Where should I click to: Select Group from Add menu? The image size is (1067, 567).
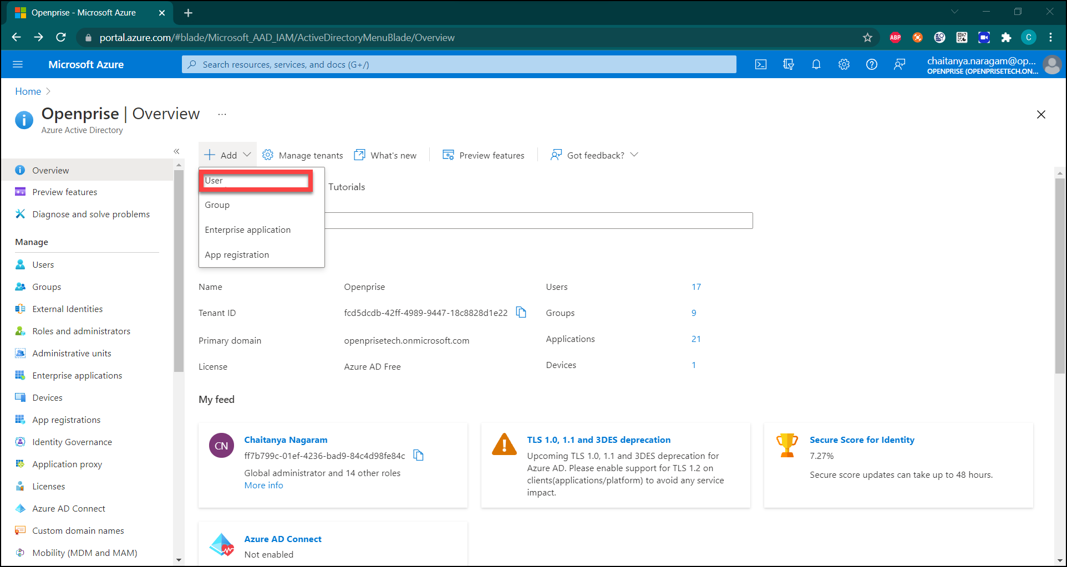[x=261, y=205]
